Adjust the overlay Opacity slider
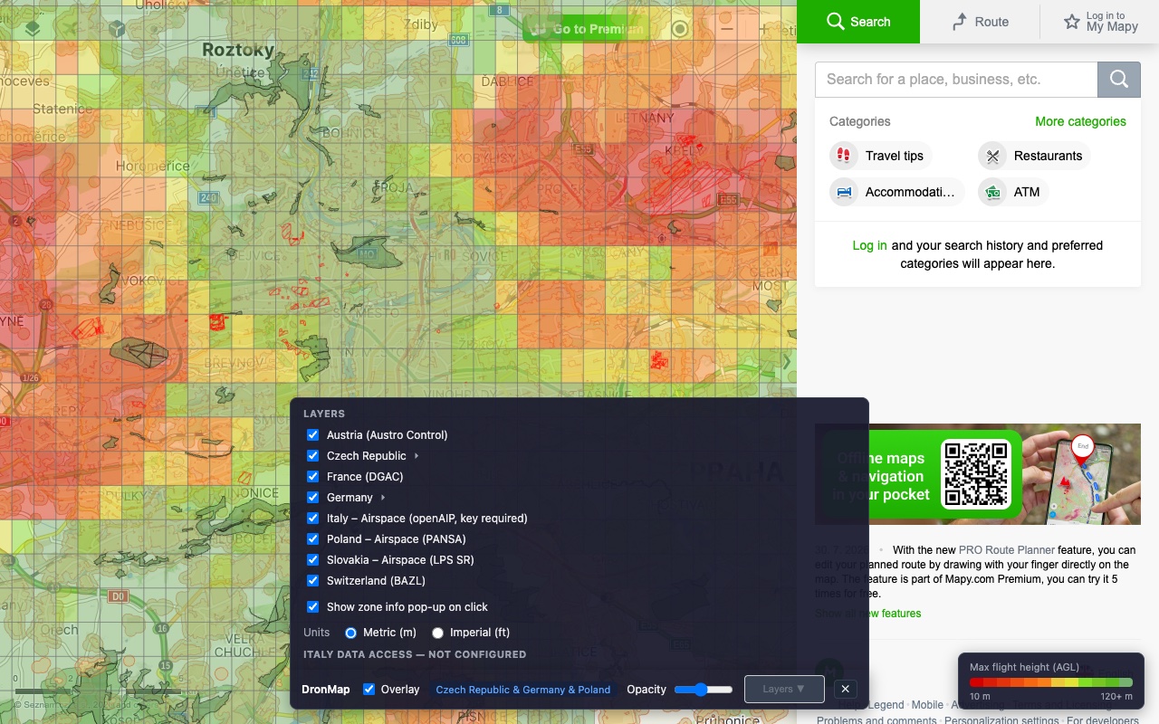The width and height of the screenshot is (1159, 724). pyautogui.click(x=704, y=690)
